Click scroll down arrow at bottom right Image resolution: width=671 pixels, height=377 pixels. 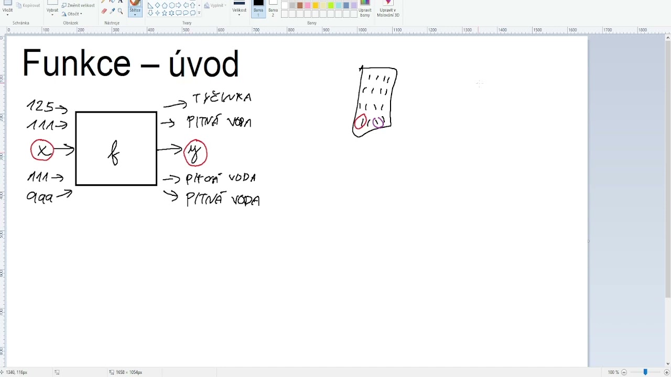(668, 363)
